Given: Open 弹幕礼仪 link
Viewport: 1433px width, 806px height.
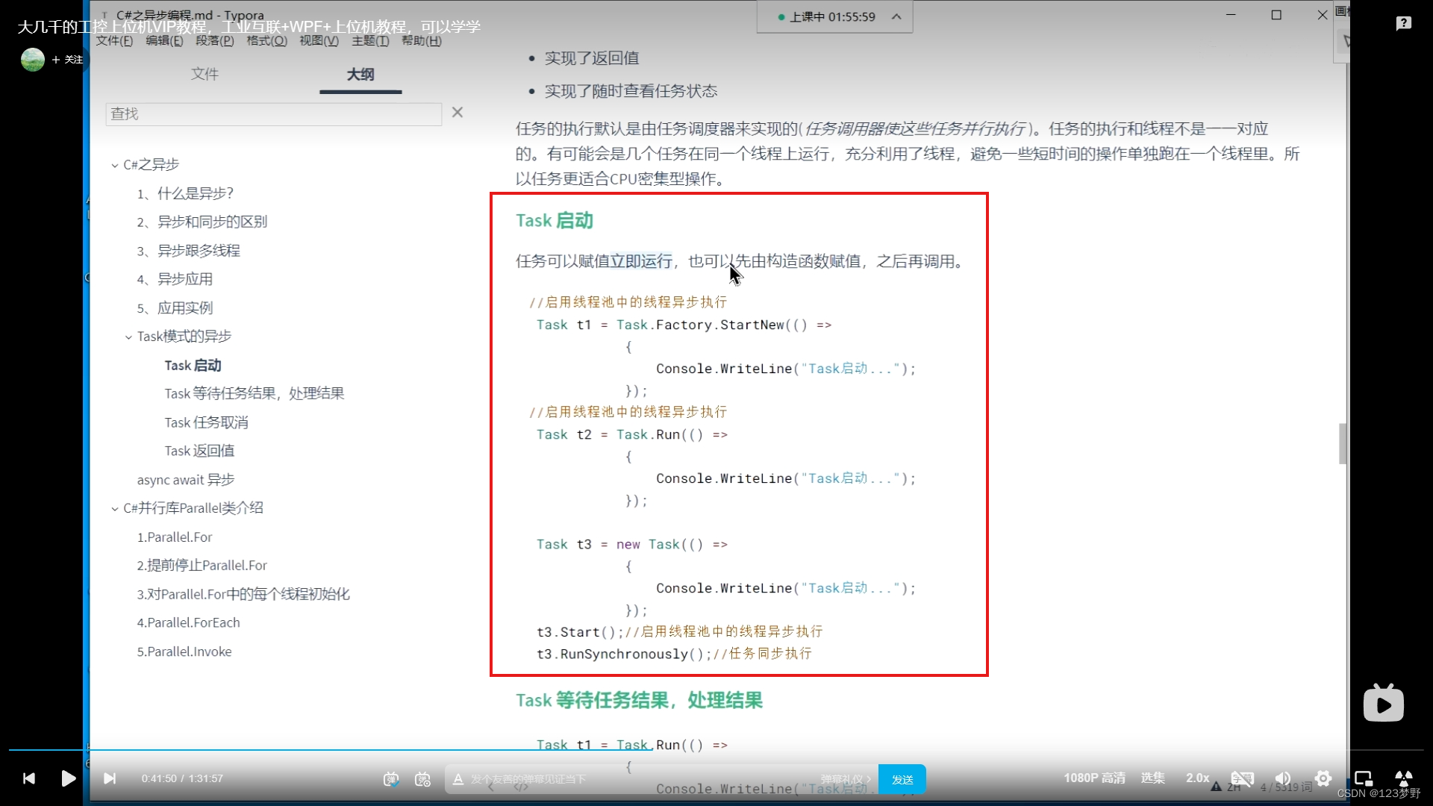Looking at the screenshot, I should pos(846,779).
